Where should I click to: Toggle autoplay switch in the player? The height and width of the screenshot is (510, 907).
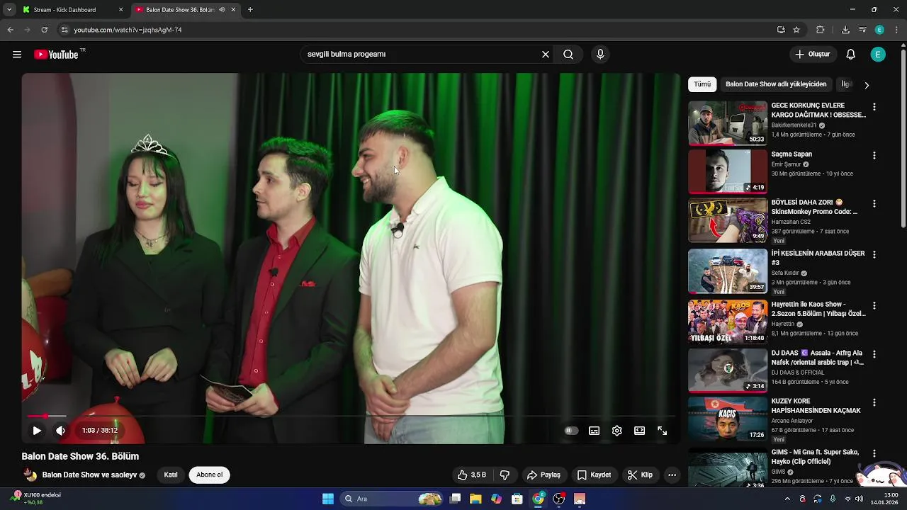571,431
